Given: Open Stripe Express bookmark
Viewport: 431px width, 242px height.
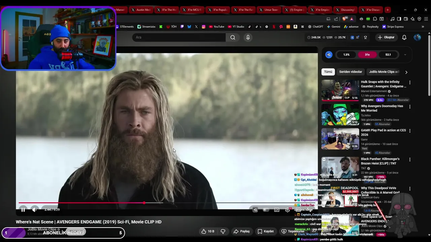Looking at the screenshot, I should coord(393,27).
